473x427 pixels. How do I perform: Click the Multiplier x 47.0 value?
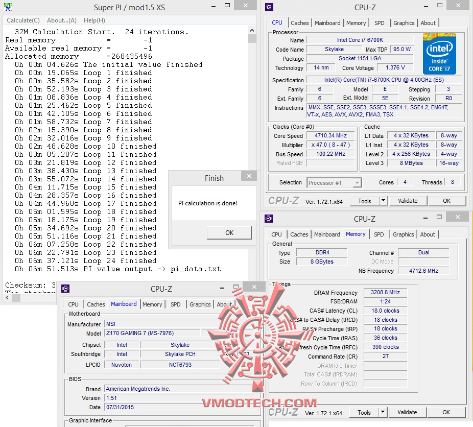pyautogui.click(x=330, y=145)
